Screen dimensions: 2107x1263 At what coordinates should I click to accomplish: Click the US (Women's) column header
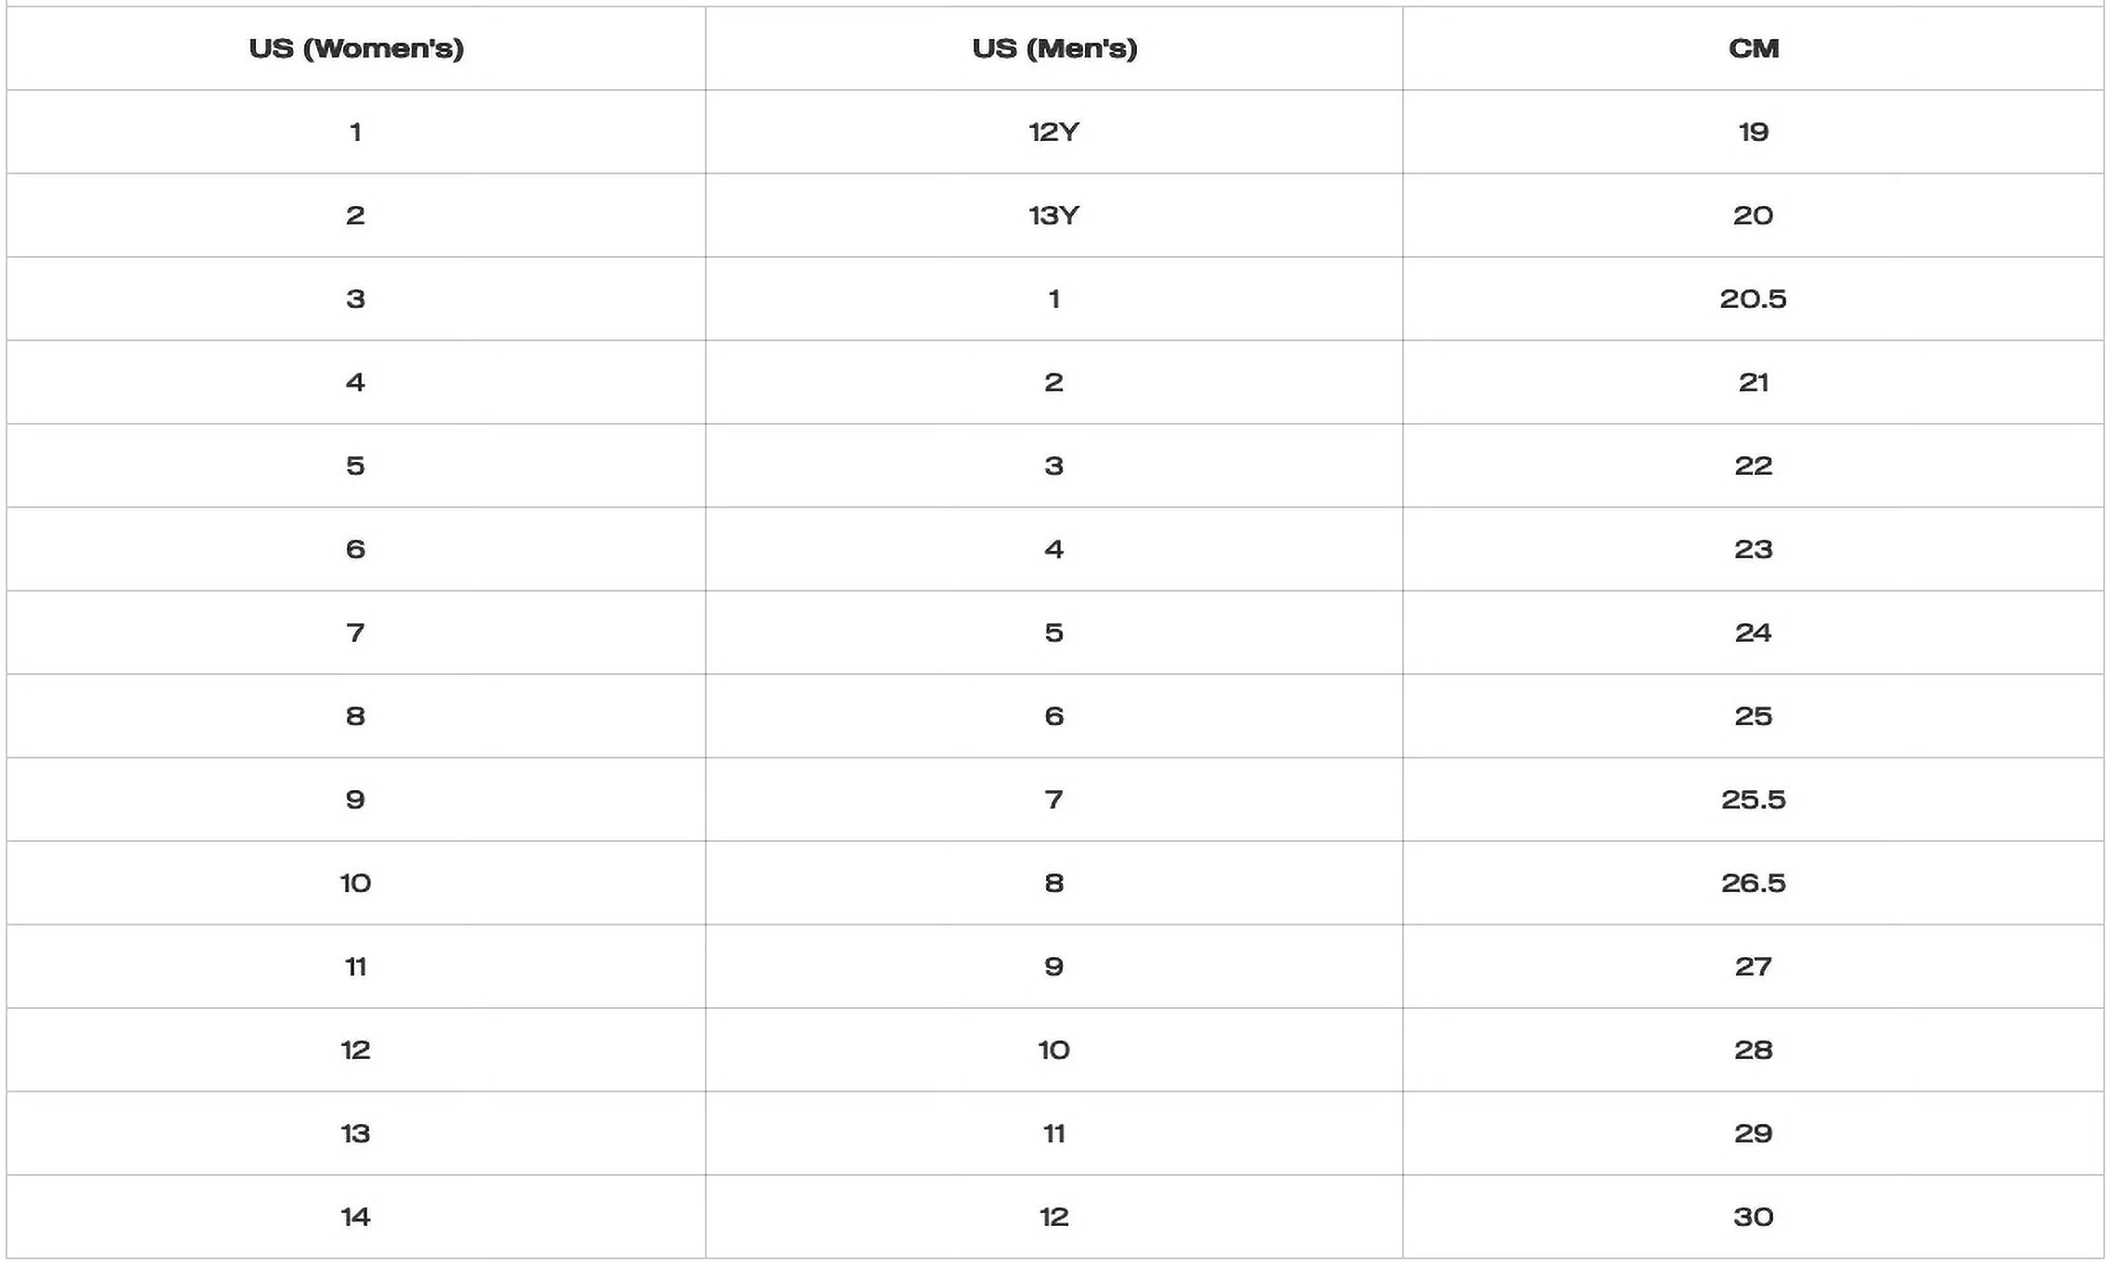pos(356,48)
